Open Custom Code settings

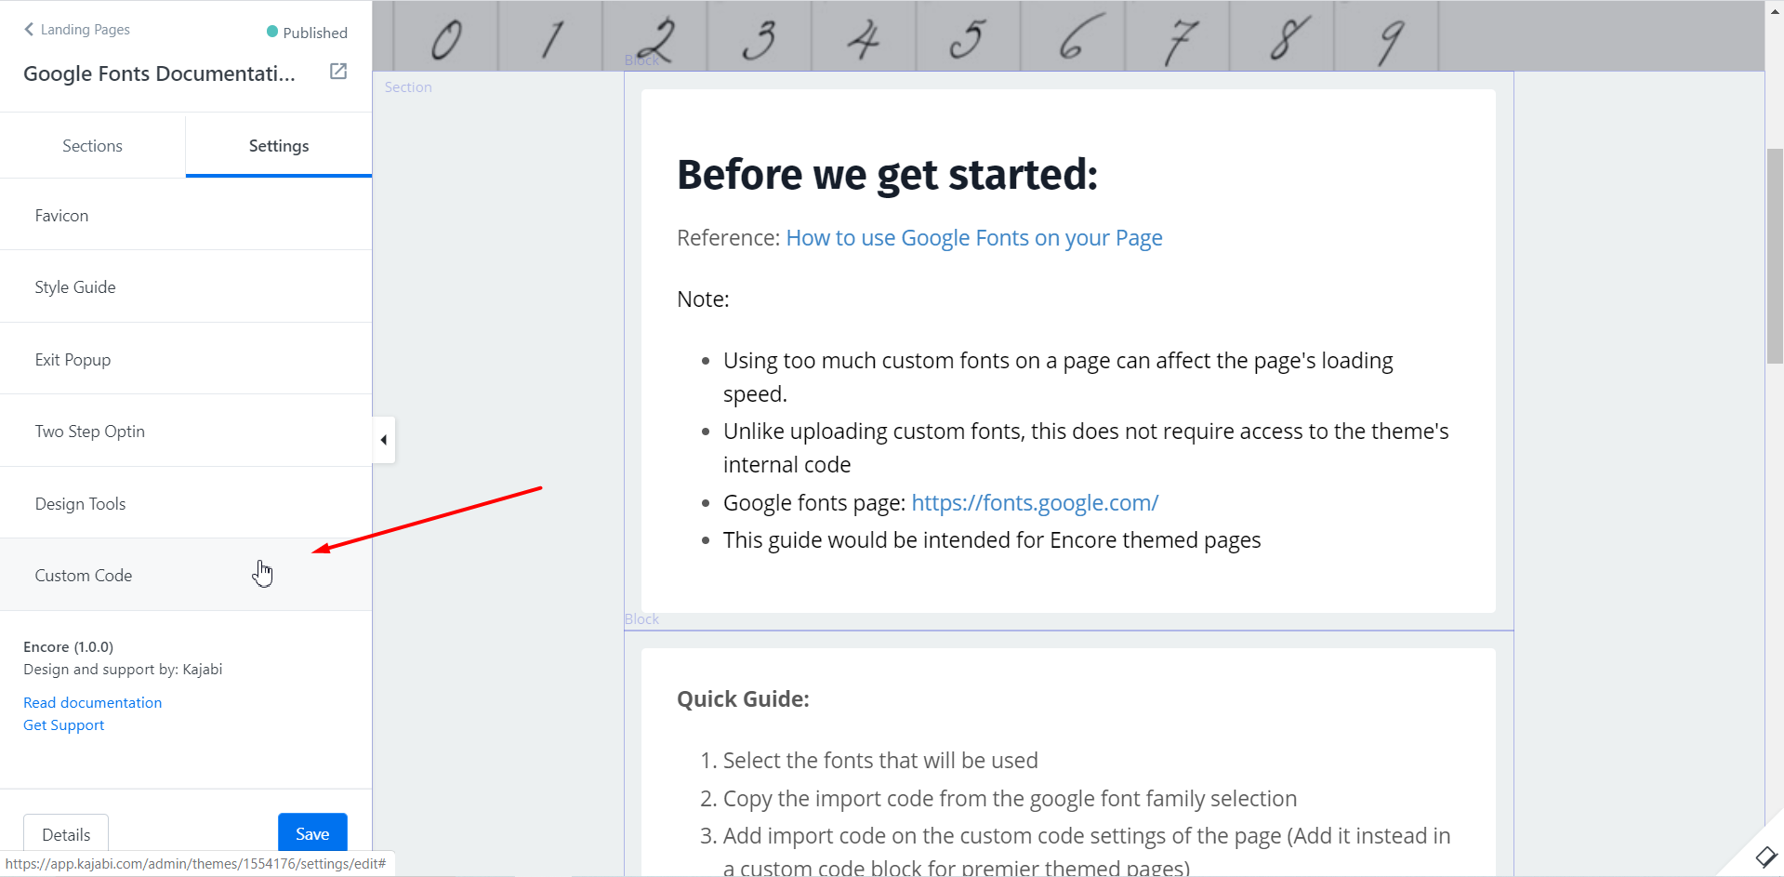point(84,576)
